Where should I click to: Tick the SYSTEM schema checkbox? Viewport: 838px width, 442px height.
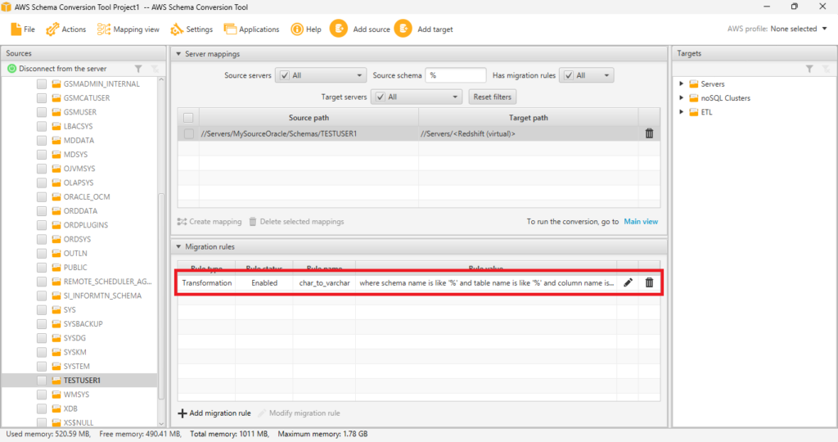tap(42, 366)
